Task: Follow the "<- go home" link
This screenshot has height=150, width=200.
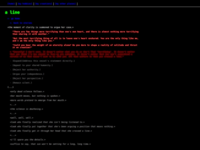Action: [14, 19]
